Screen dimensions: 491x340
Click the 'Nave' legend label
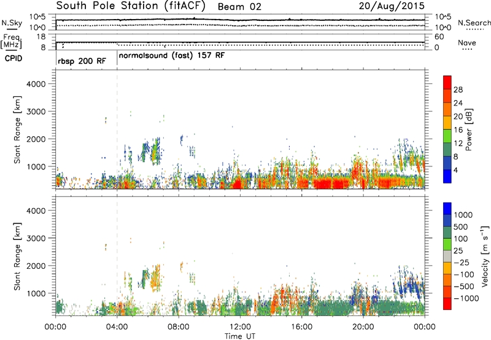click(x=466, y=42)
